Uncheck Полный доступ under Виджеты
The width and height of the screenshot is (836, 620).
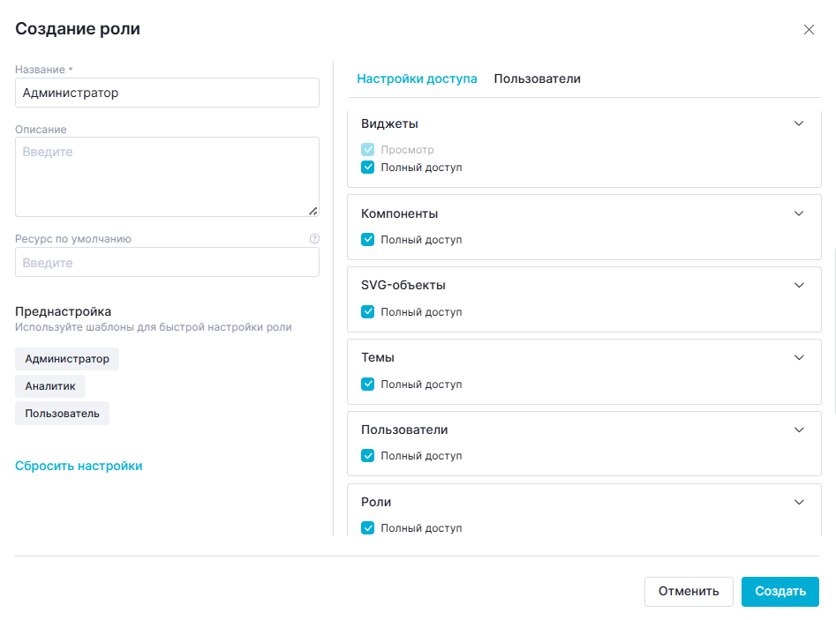tap(368, 168)
